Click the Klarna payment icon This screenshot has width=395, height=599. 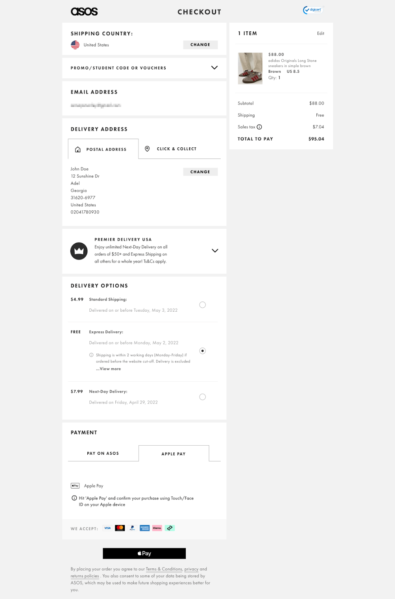pos(157,528)
